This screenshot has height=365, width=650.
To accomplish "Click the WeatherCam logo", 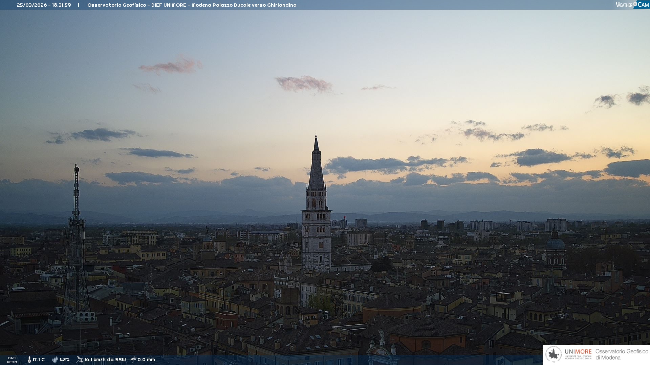I will [x=632, y=5].
